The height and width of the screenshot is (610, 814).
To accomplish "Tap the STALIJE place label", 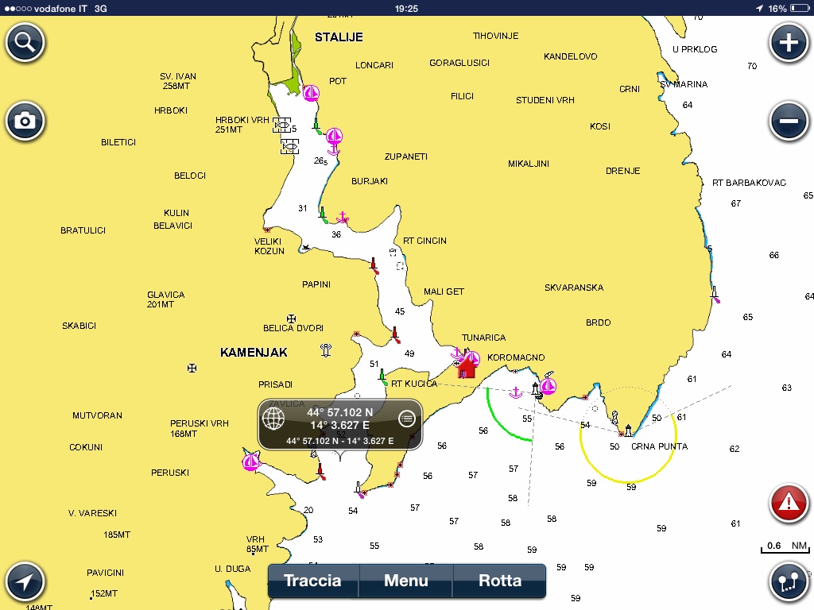I will [x=339, y=37].
